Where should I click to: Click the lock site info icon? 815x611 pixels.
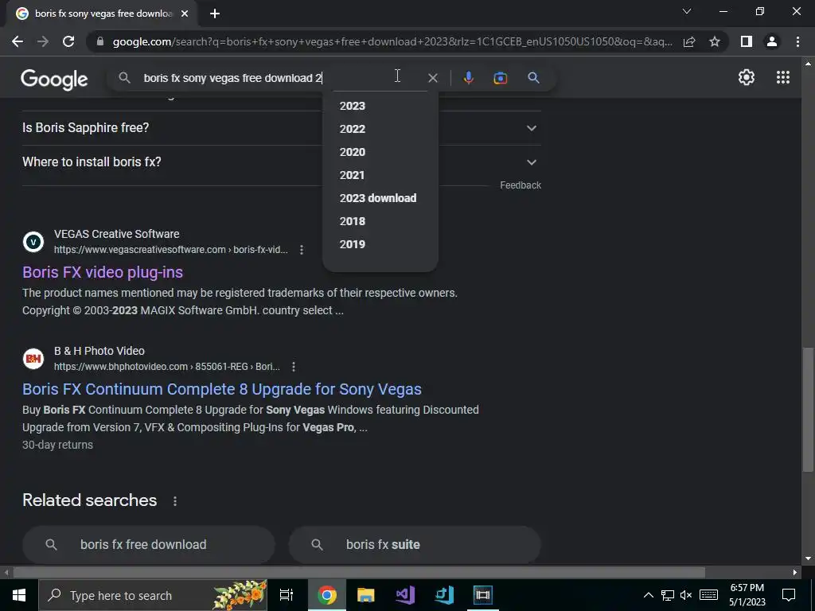point(100,41)
